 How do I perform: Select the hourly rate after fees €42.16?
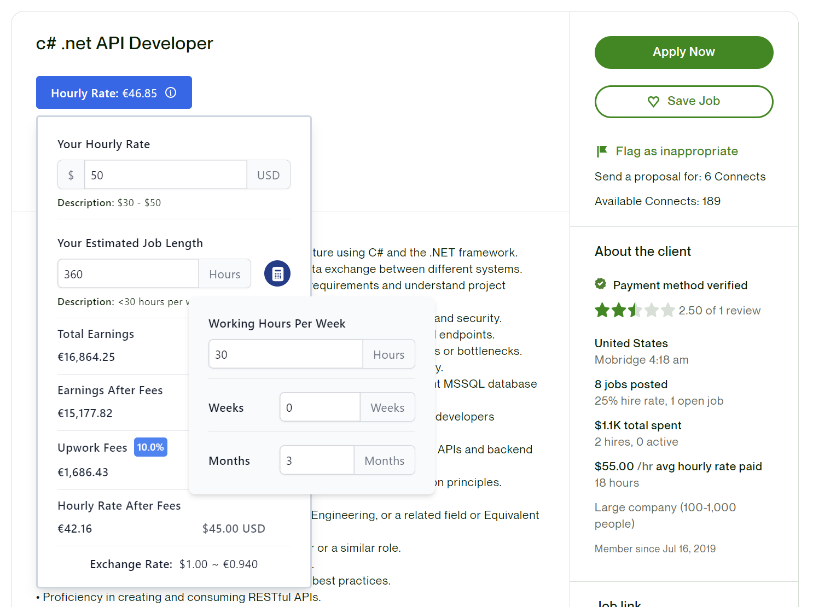75,529
